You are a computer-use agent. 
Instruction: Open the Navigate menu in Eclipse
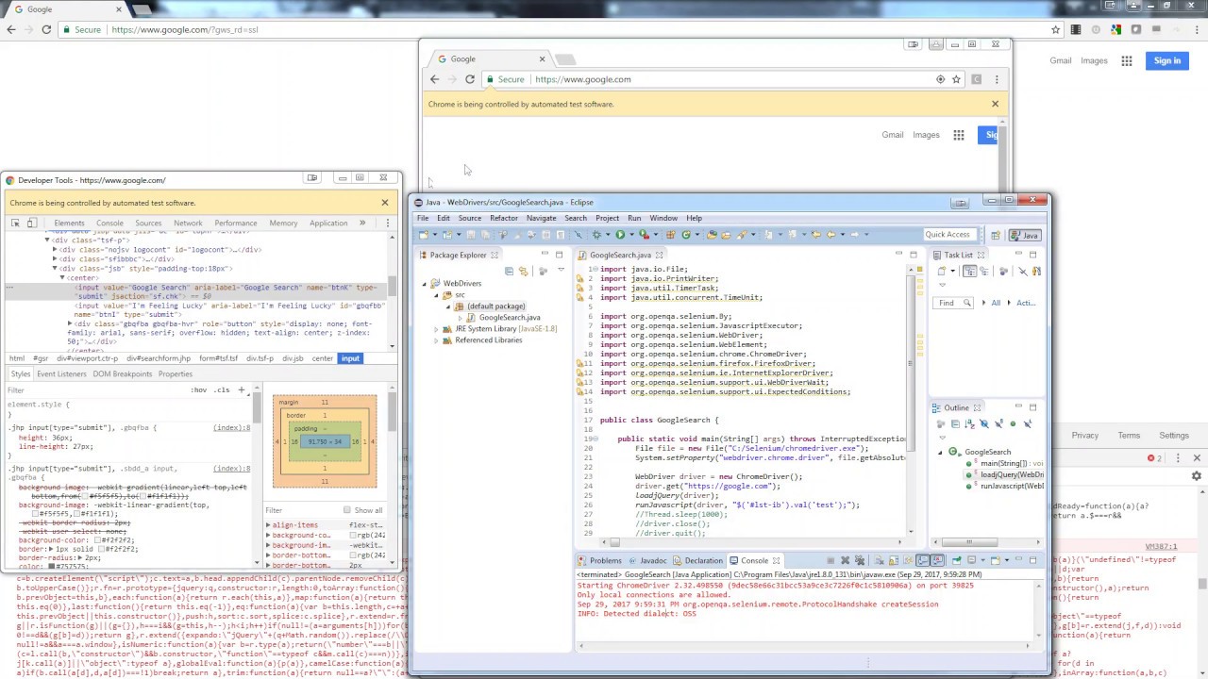tap(541, 218)
